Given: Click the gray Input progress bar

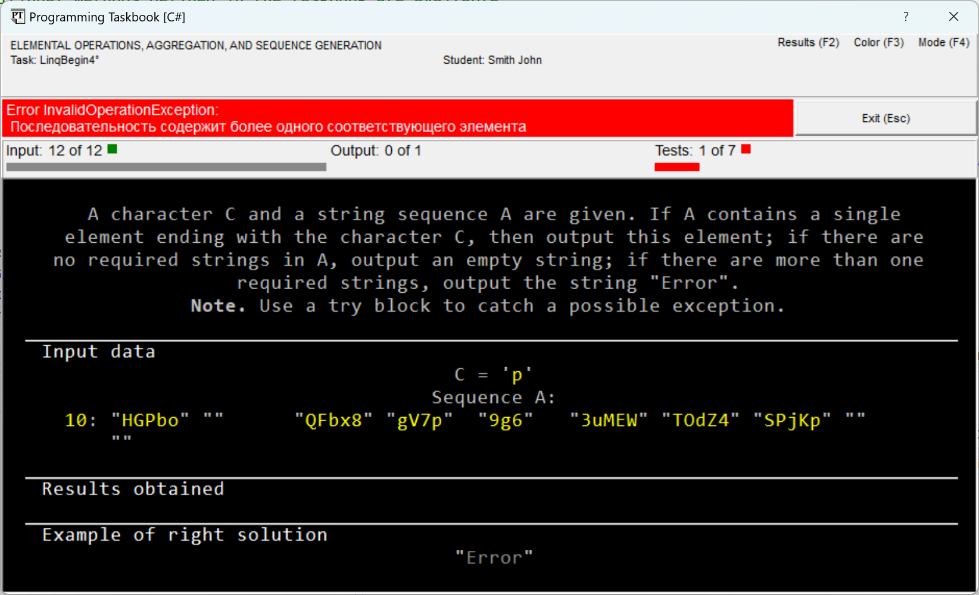Looking at the screenshot, I should tap(166, 167).
